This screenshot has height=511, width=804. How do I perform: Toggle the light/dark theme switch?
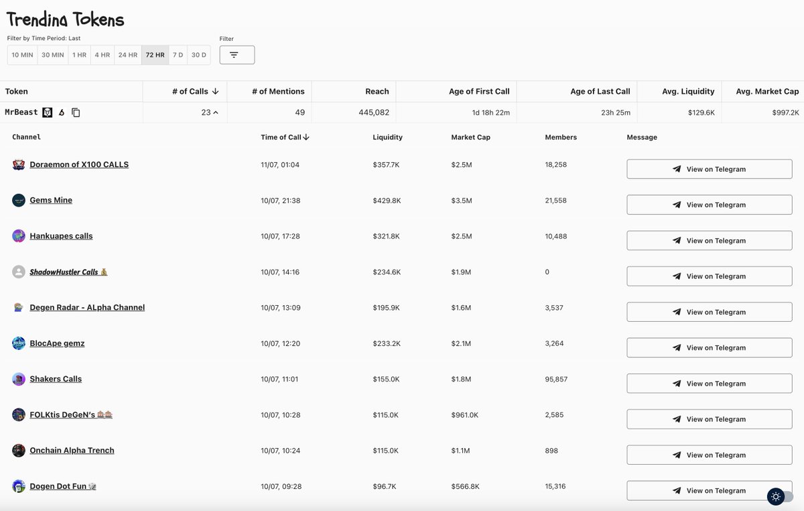pos(780,497)
